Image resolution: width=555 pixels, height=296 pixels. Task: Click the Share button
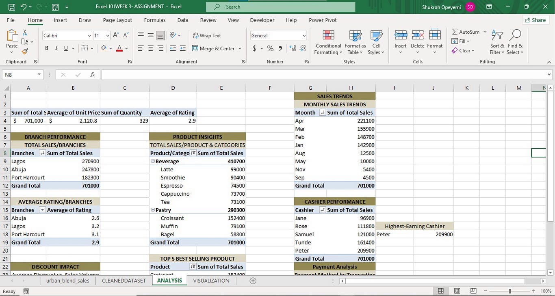pos(535,20)
